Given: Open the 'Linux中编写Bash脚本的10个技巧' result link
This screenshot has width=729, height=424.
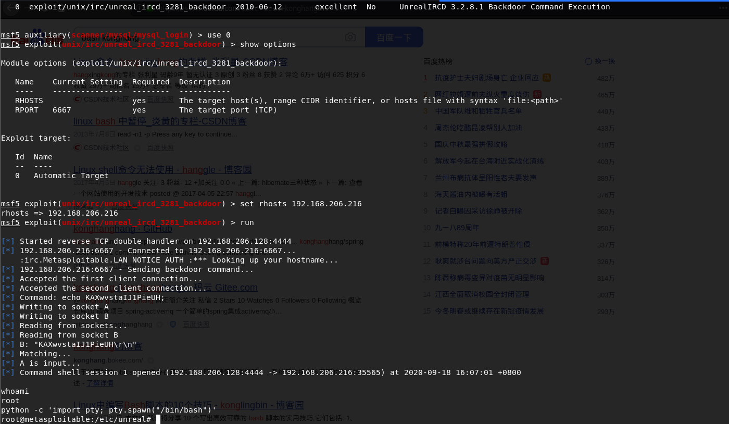Looking at the screenshot, I should [188, 405].
